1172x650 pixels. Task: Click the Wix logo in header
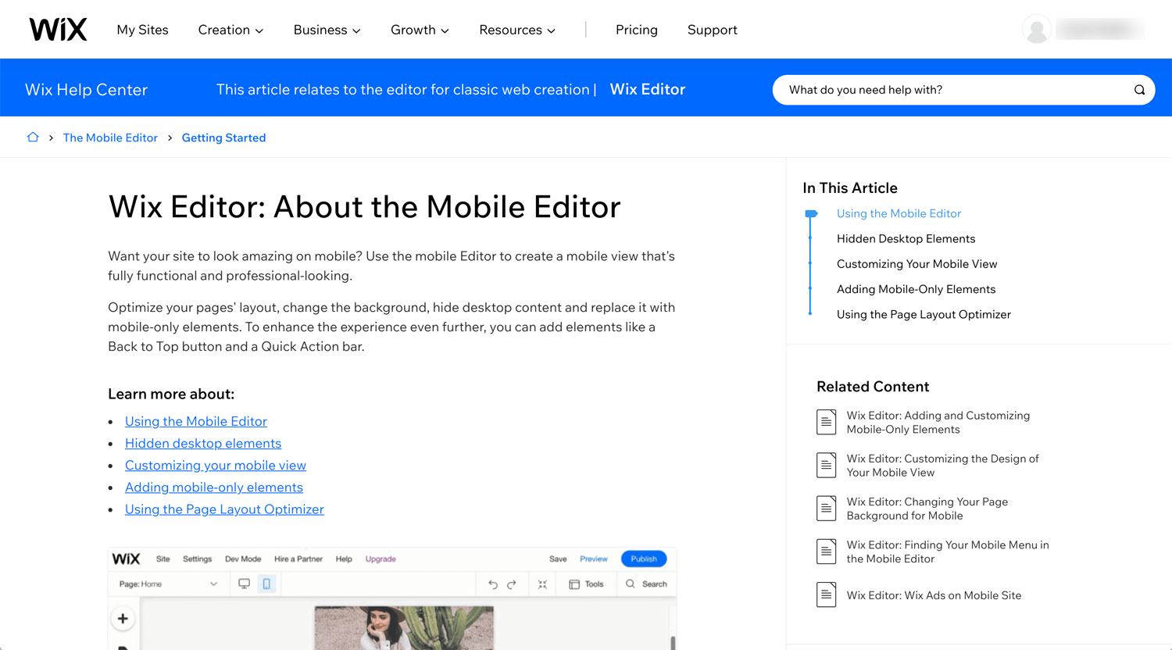point(59,30)
